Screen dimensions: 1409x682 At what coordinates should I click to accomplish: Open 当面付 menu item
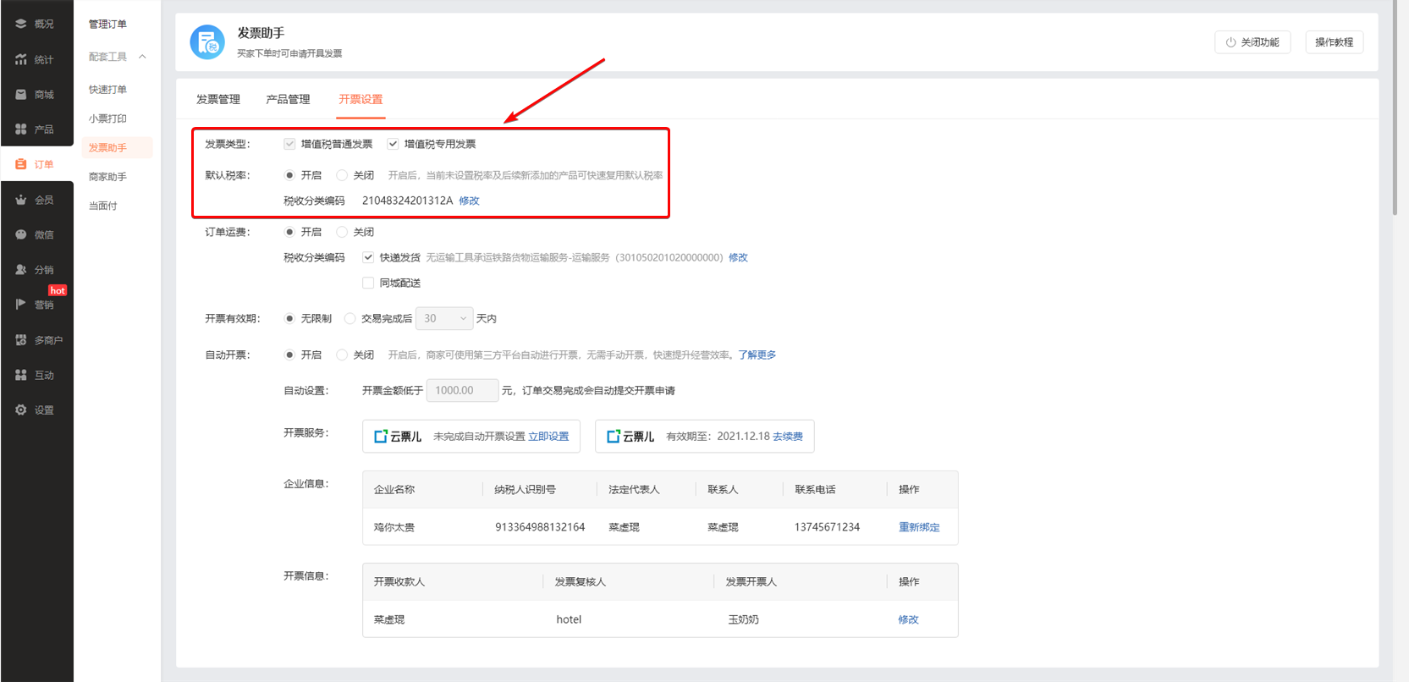[103, 206]
